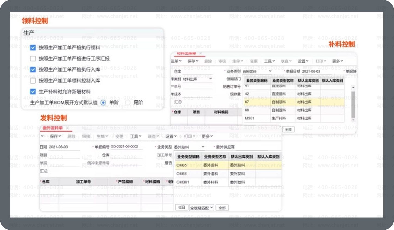Open 选单 dropdown in 材料出库单 toolbar
The height and width of the screenshot is (230, 394).
(x=176, y=61)
